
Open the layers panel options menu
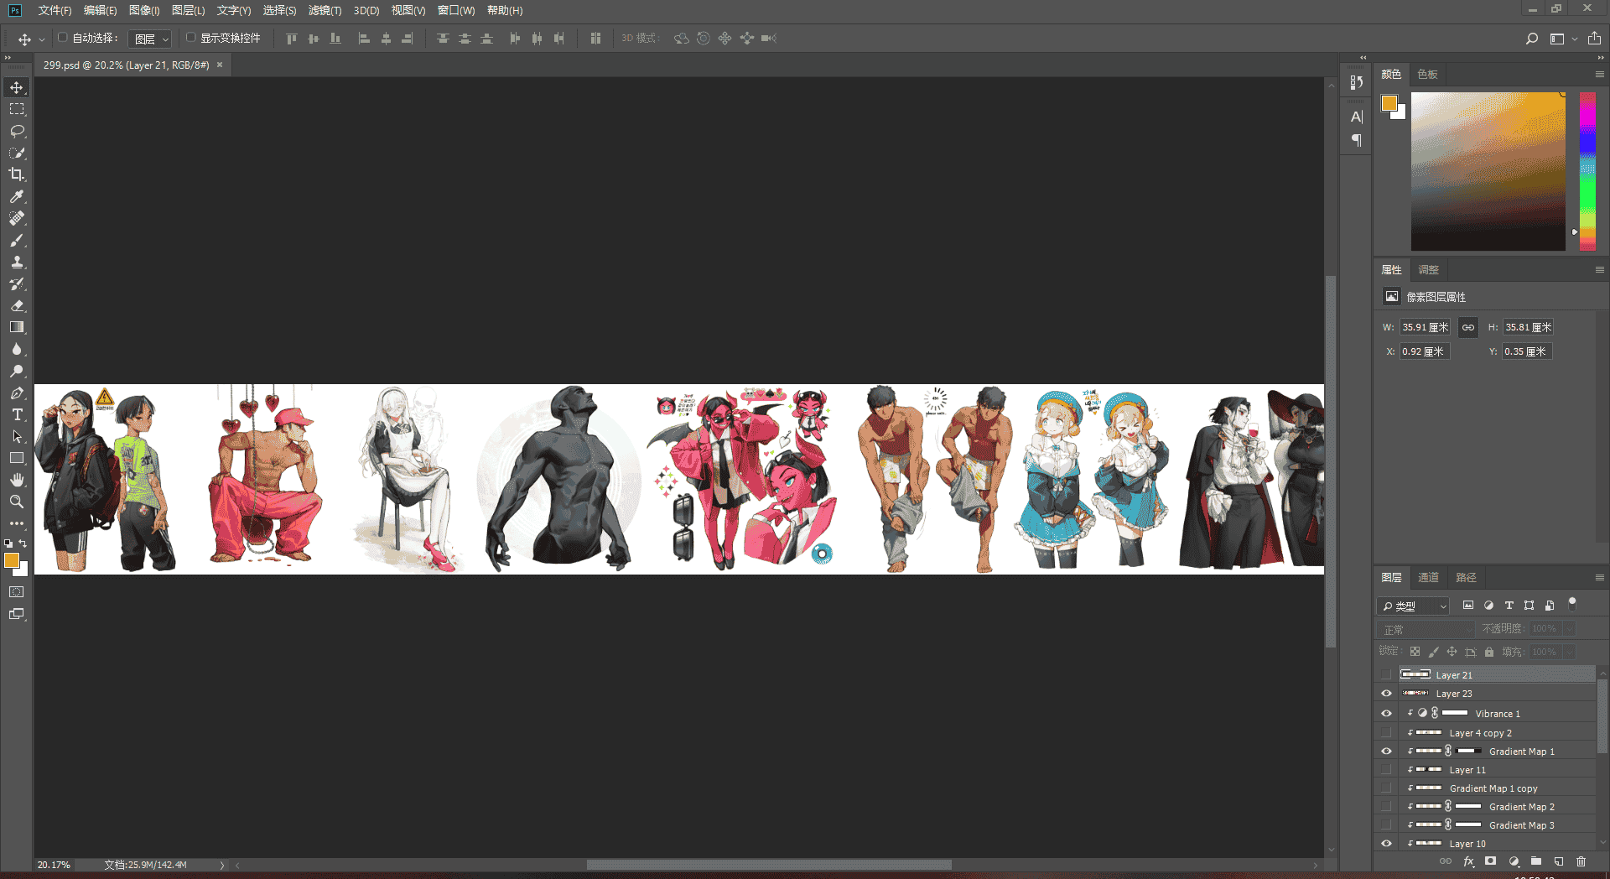[1599, 578]
